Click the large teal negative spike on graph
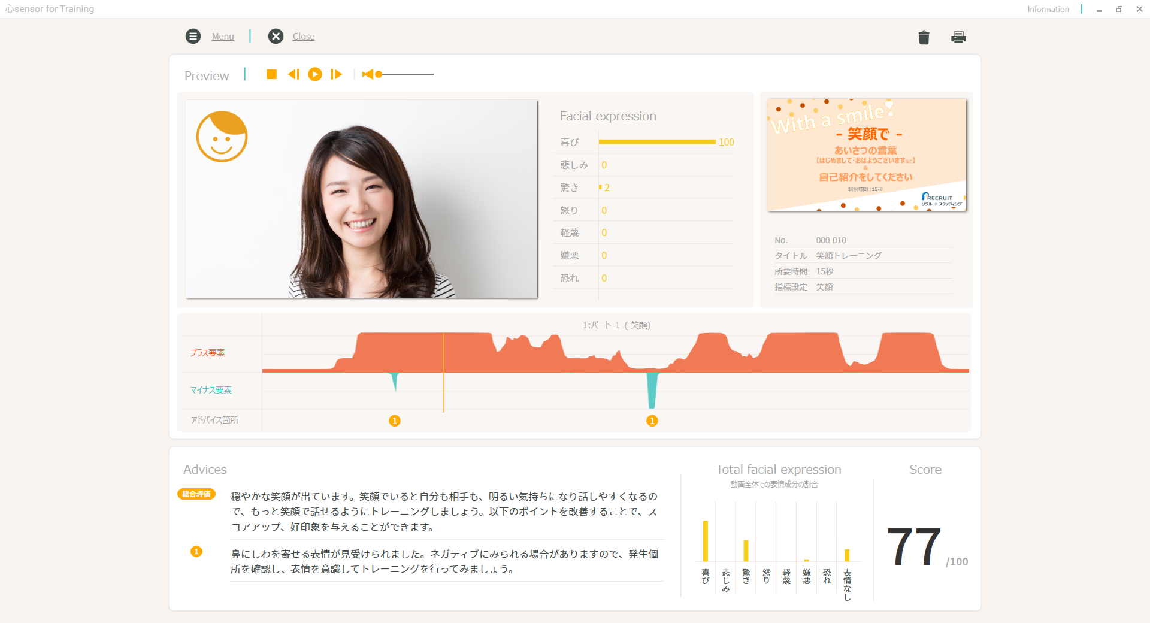This screenshot has width=1150, height=623. 652,388
